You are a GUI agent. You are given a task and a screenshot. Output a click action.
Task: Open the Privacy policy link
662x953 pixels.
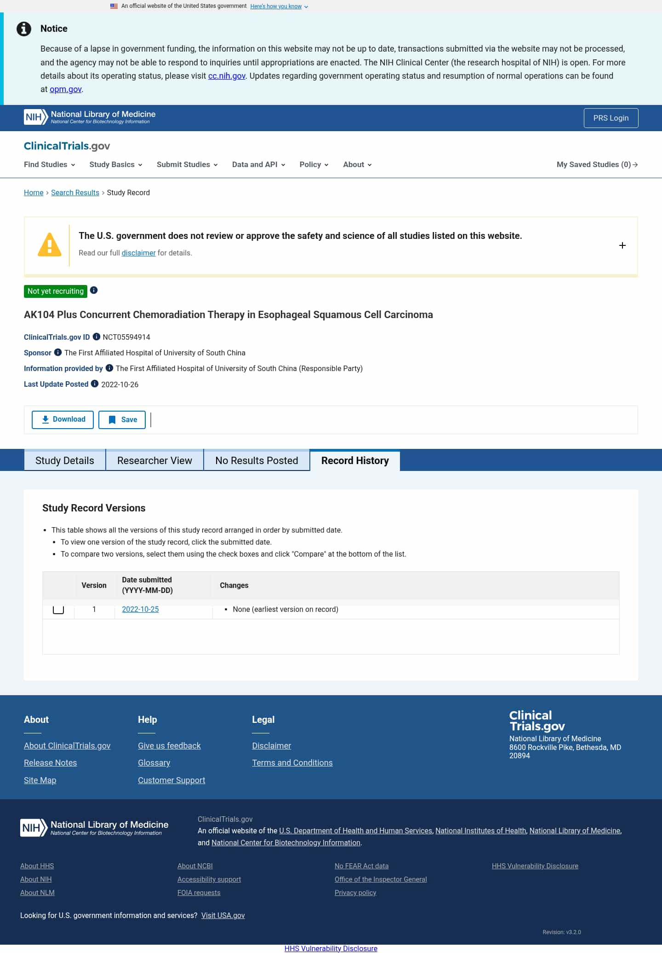[355, 892]
